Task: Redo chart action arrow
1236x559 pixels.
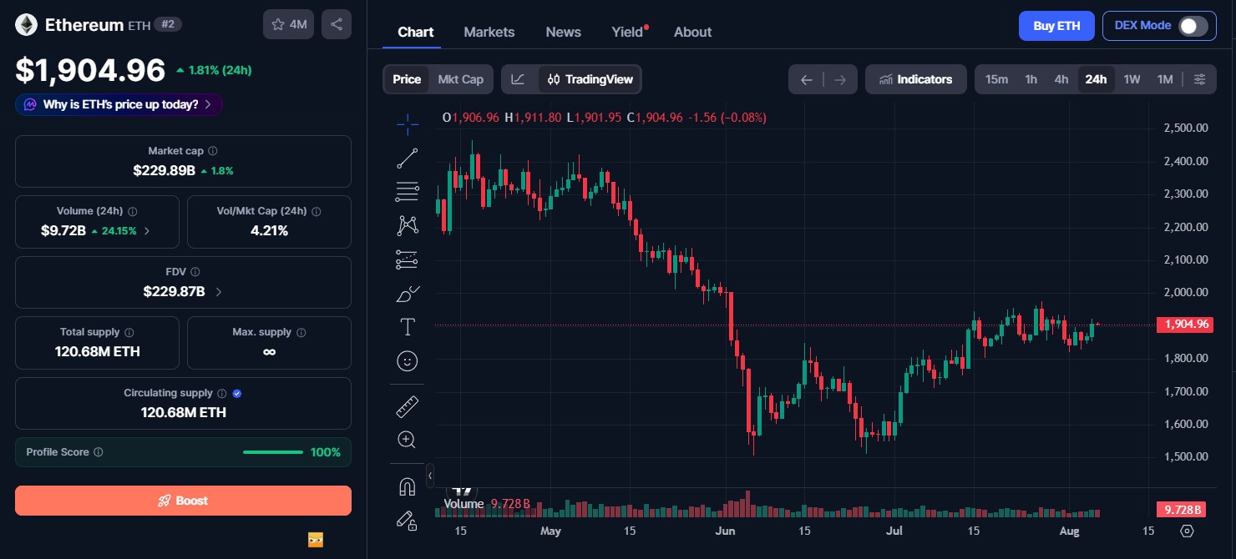Action: pyautogui.click(x=840, y=80)
